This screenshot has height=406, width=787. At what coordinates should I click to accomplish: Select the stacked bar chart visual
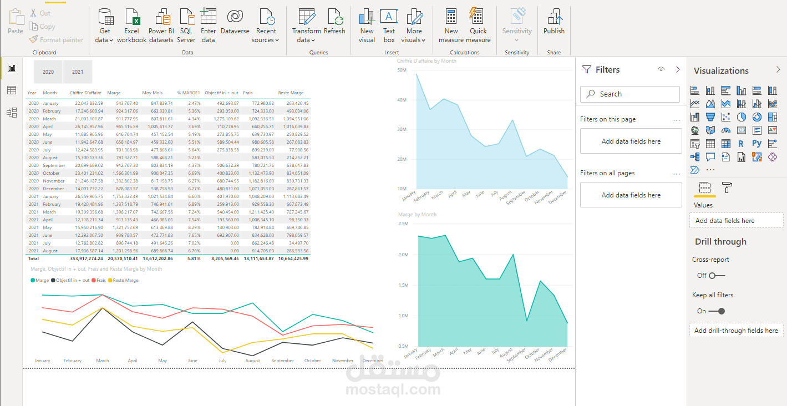pos(695,90)
